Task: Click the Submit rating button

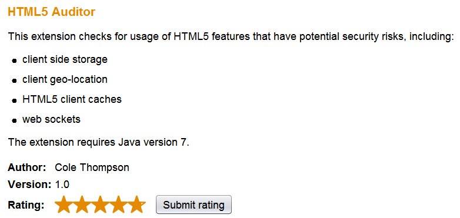Action: (x=194, y=204)
